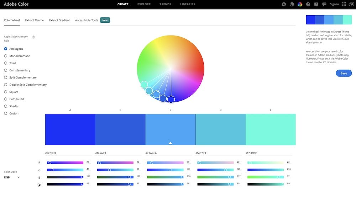The height and width of the screenshot is (200, 356).
Task: Click the green slider for color B
Action: [x=115, y=170]
